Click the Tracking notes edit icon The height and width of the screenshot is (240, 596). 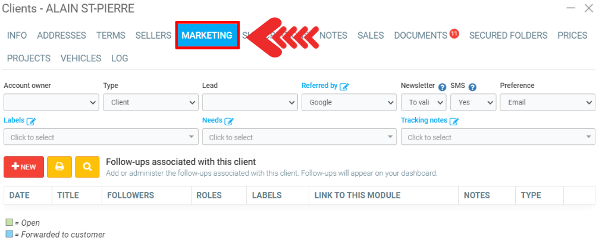click(454, 121)
